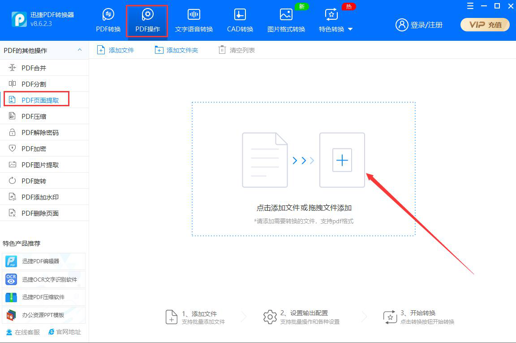
Task: Select PDF页面提取 in the sidebar
Action: 44,100
